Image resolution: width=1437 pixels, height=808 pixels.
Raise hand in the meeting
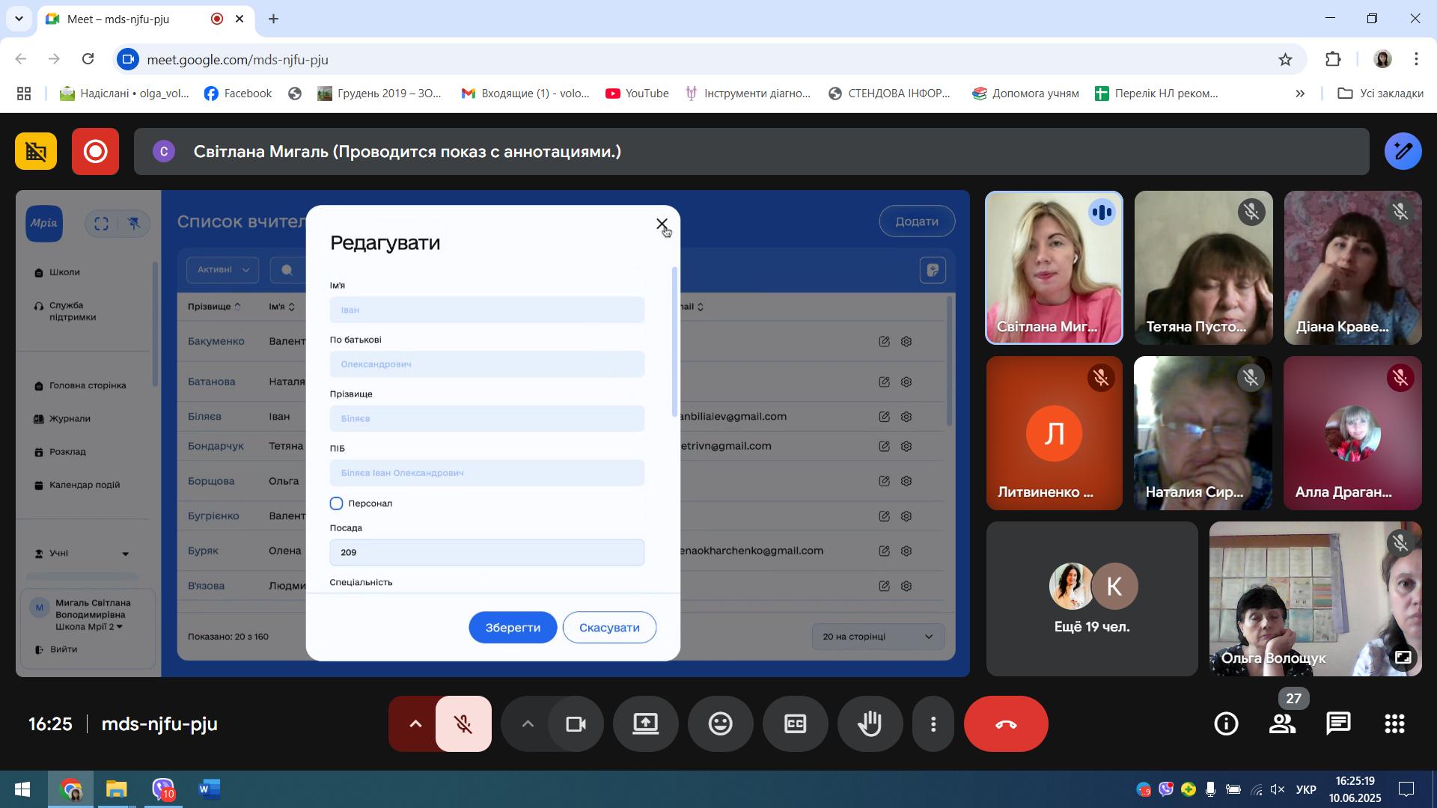pos(870,724)
